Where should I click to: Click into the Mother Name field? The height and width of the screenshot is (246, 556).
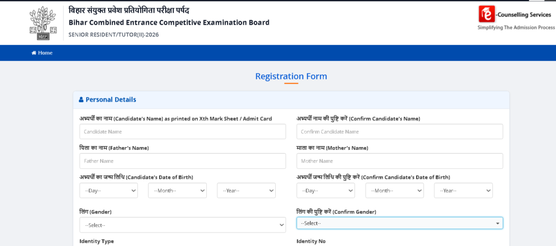pos(400,161)
